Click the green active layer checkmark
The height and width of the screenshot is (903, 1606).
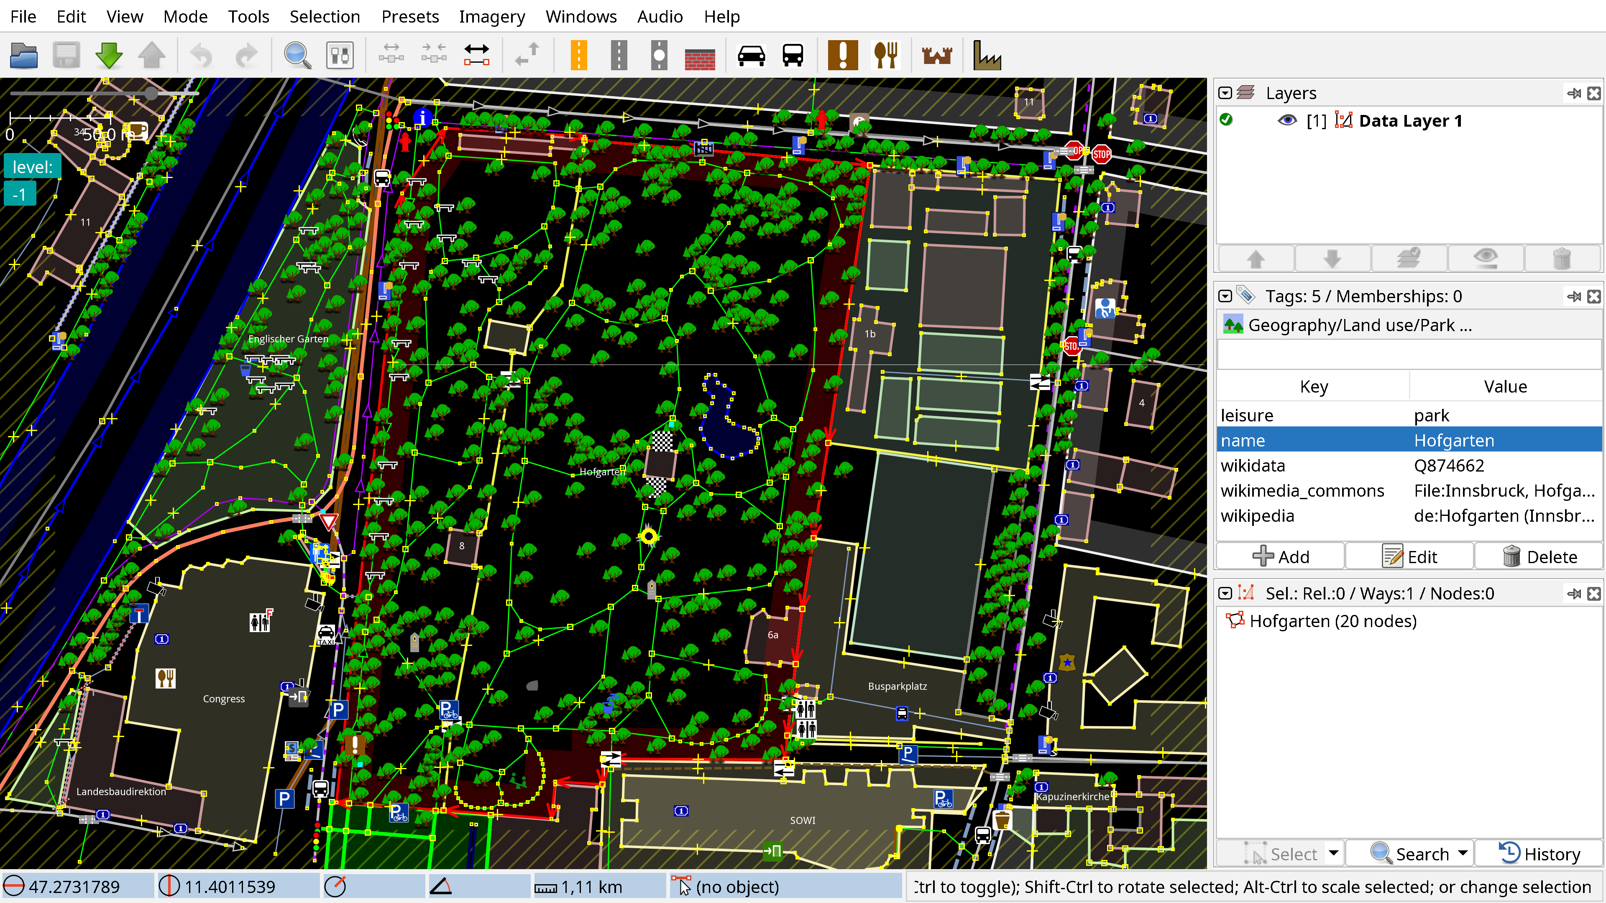1226,120
